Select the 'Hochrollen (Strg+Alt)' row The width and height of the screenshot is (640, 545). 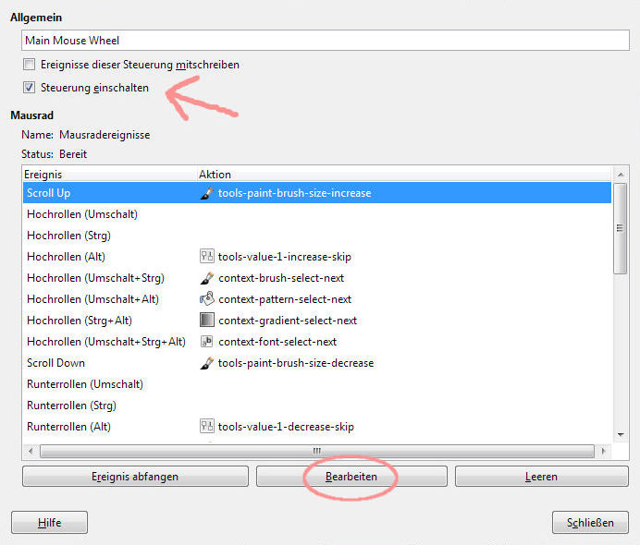point(317,320)
